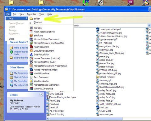Click the Text Document icon

(31, 77)
